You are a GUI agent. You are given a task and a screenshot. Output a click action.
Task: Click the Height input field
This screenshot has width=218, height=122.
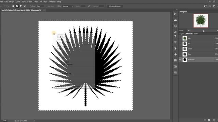point(102,6)
